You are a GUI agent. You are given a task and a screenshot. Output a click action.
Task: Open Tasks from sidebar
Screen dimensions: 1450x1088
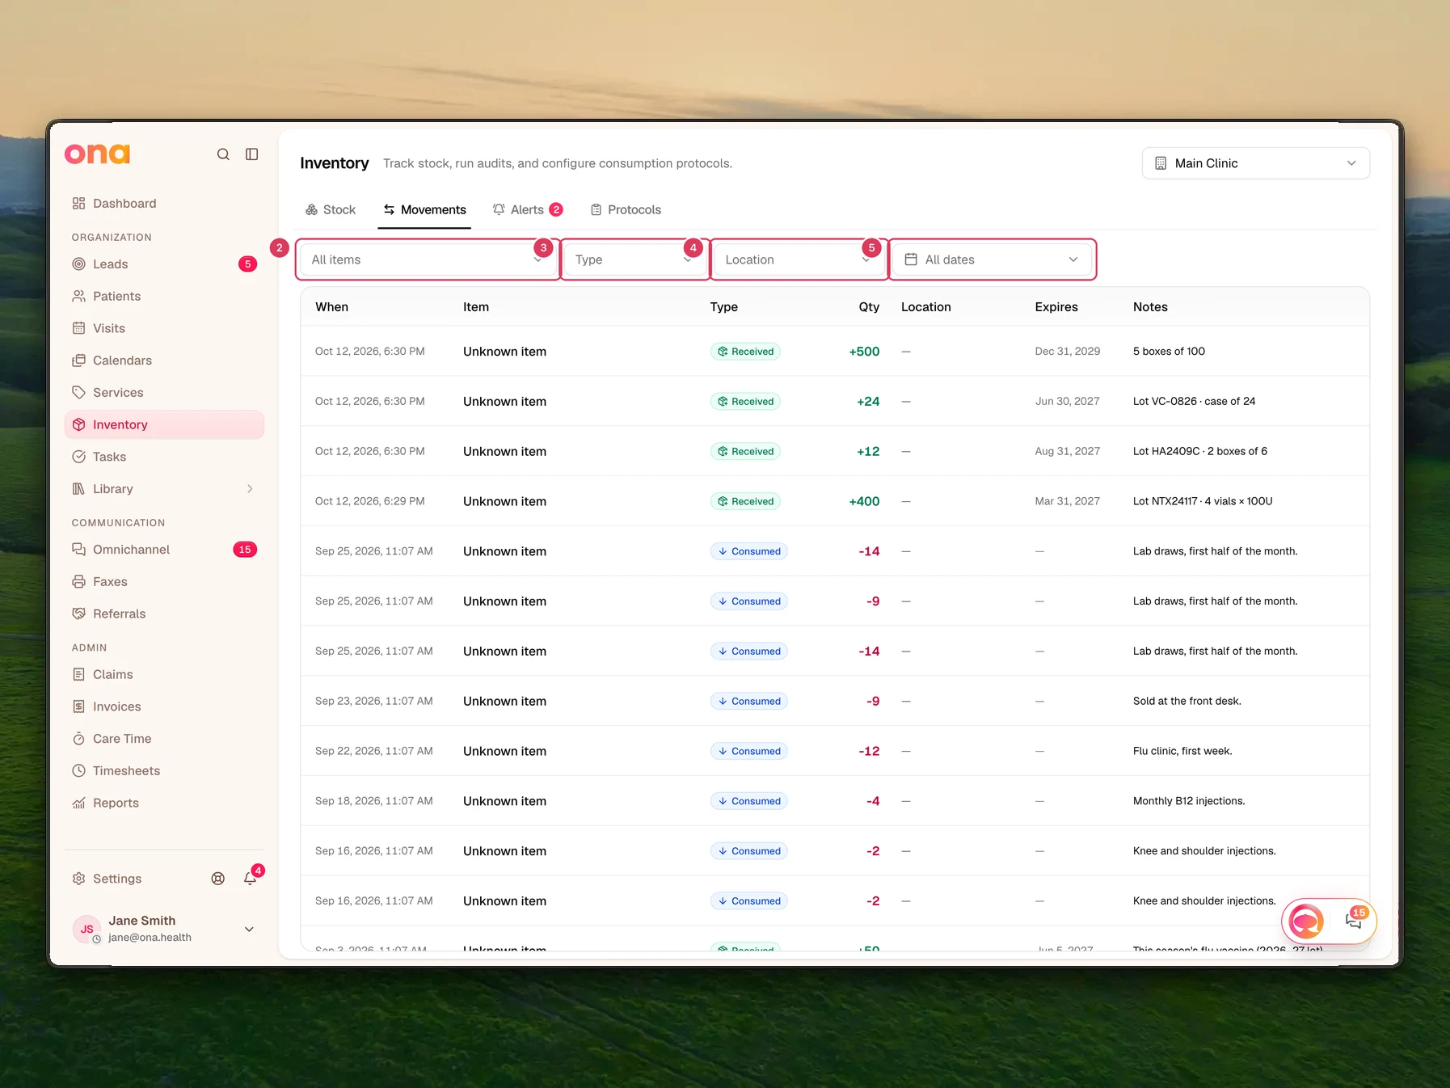click(164, 457)
